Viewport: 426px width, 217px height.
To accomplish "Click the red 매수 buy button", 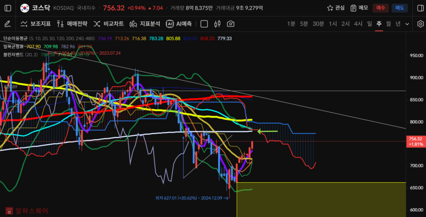I will pos(380,8).
